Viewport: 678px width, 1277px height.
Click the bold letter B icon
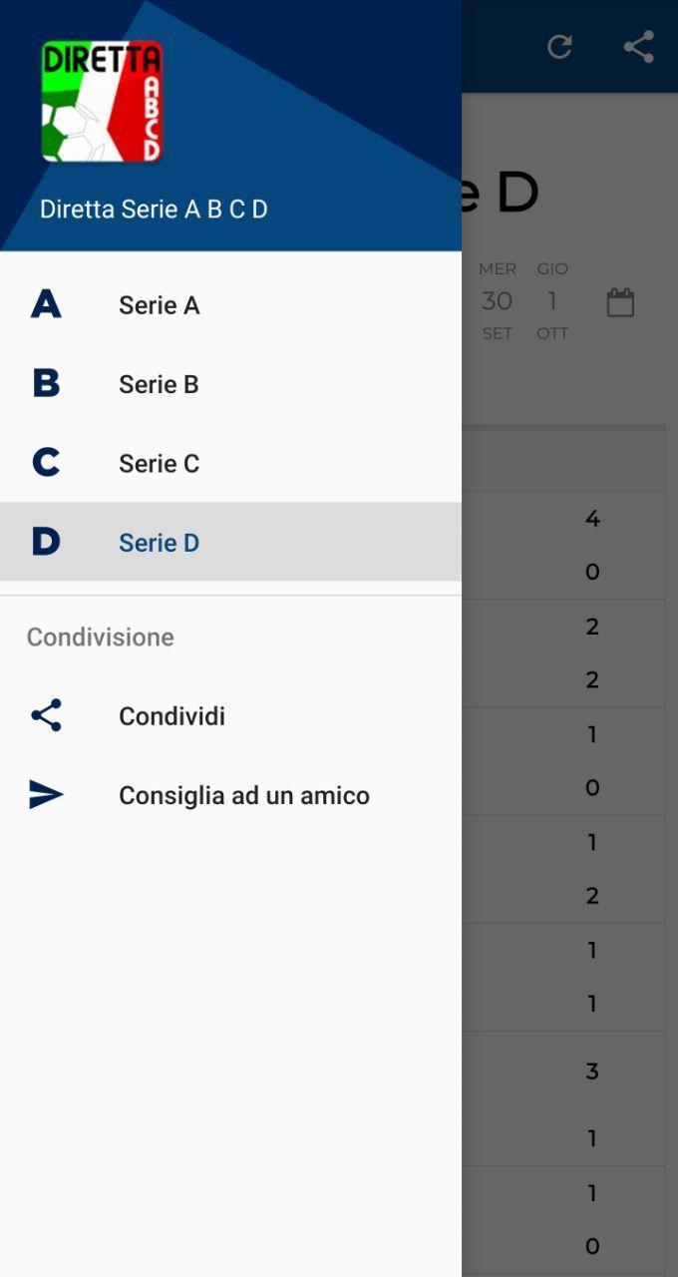46,383
